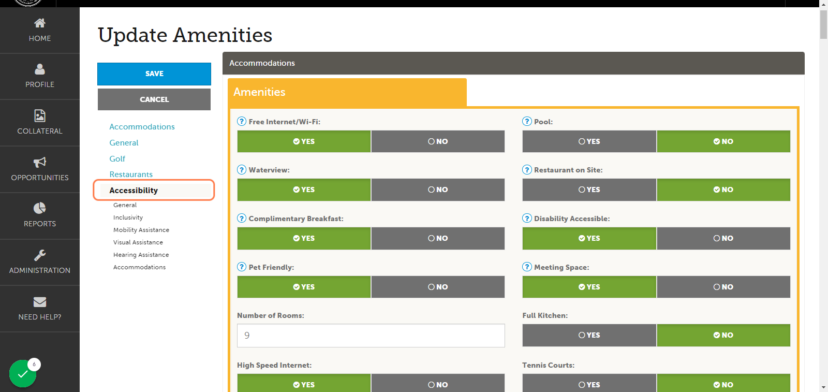The width and height of the screenshot is (828, 392).
Task: Open Hearing Assistance sub-item
Action: click(141, 255)
